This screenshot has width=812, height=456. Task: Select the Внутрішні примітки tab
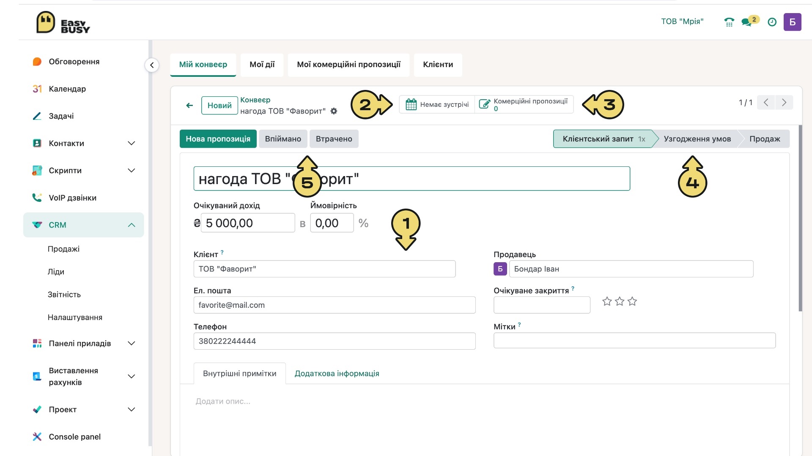tap(239, 374)
